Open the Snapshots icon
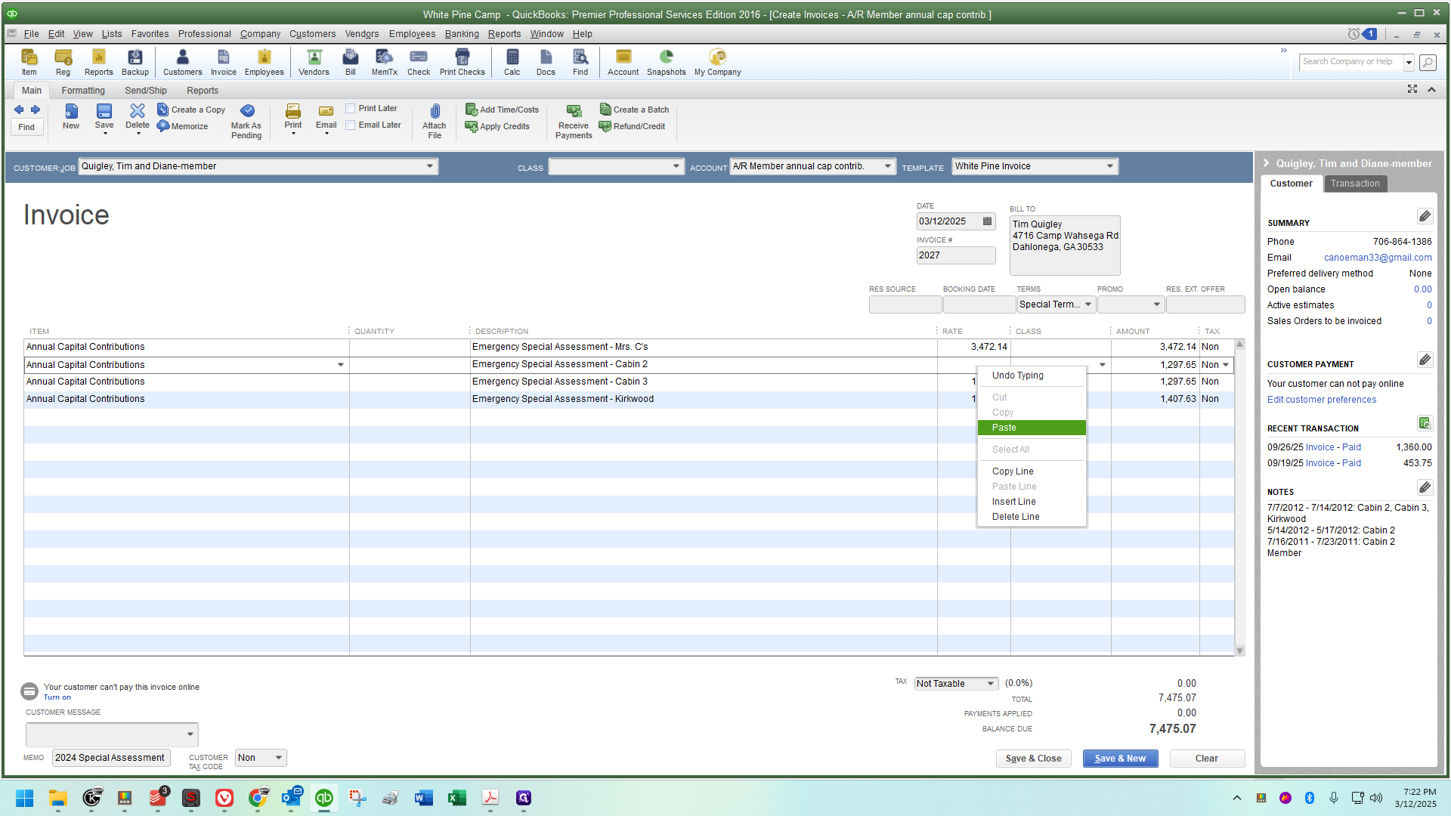 coord(666,62)
